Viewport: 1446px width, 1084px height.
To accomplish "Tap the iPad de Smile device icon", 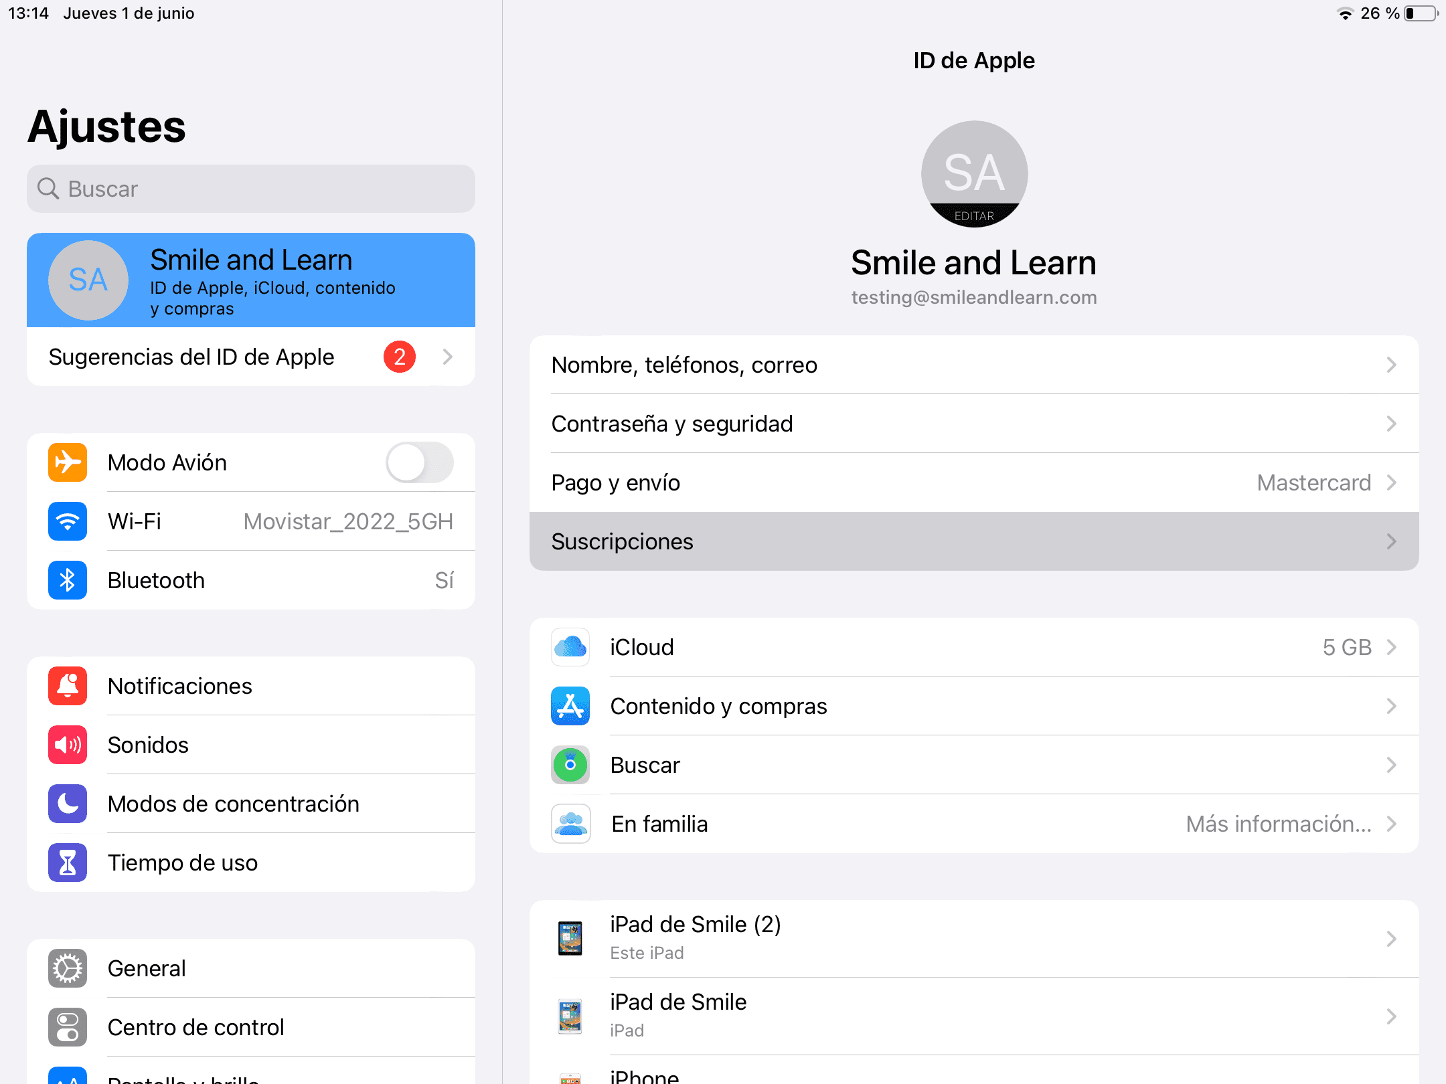I will tap(570, 1016).
